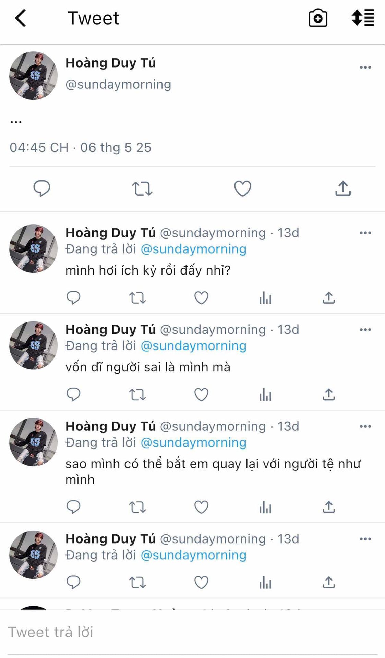
Task: Click @sundaymorning link in the first reply
Action: tap(193, 249)
